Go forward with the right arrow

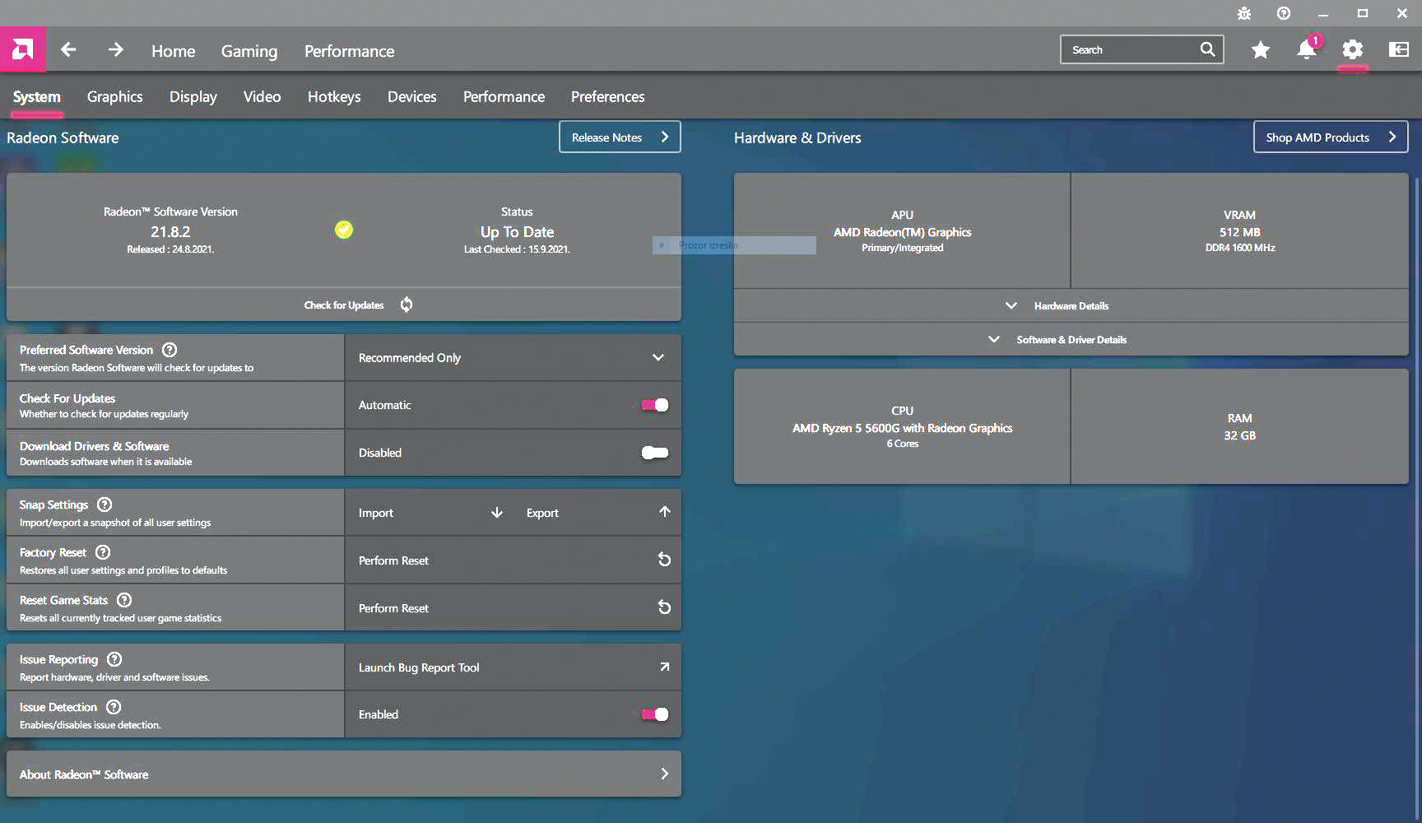(115, 49)
